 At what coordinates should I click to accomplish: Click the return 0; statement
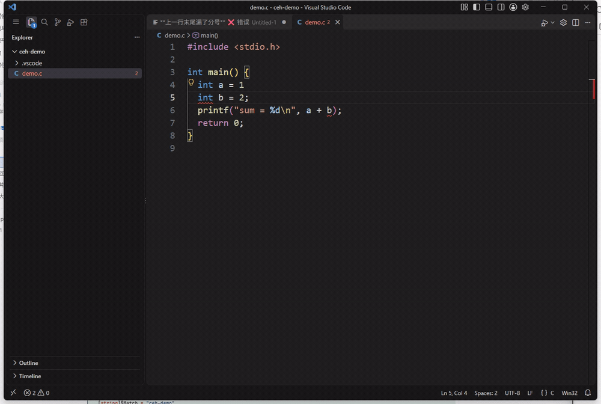click(x=221, y=123)
